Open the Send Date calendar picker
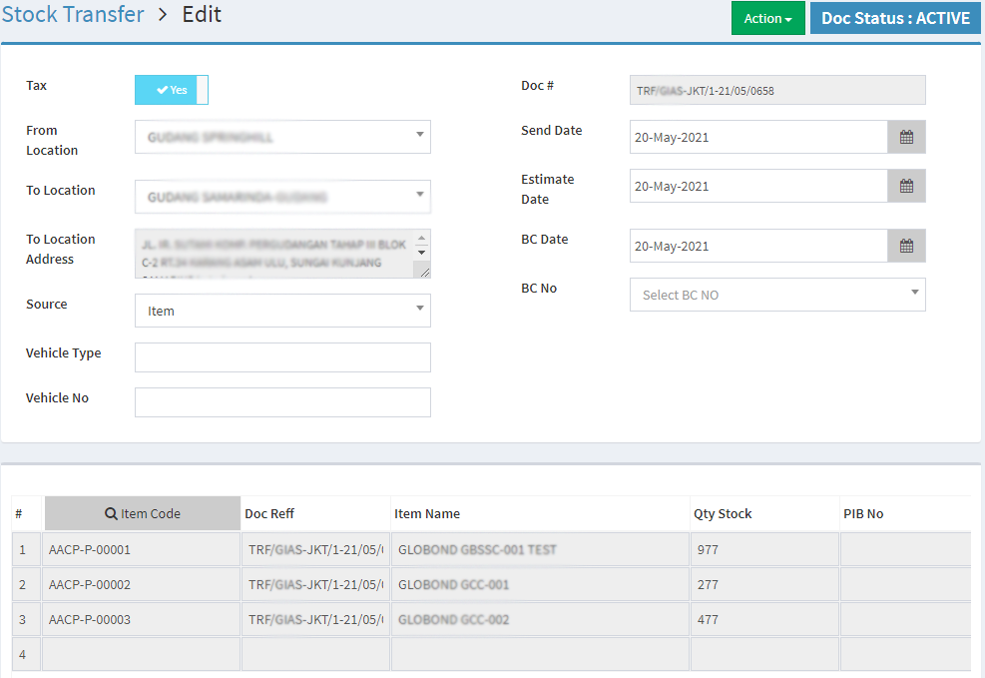This screenshot has width=985, height=678. pyautogui.click(x=906, y=137)
